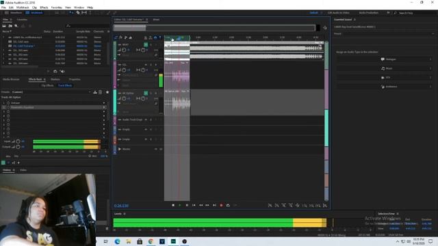Click the loop playback icon in Files panel
Screen dimensions: 438x246
[x=55, y=71]
